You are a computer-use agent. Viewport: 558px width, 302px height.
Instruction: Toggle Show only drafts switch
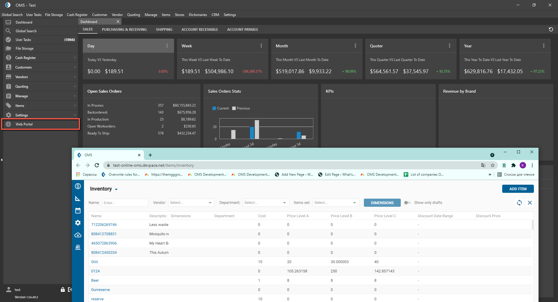click(x=407, y=203)
